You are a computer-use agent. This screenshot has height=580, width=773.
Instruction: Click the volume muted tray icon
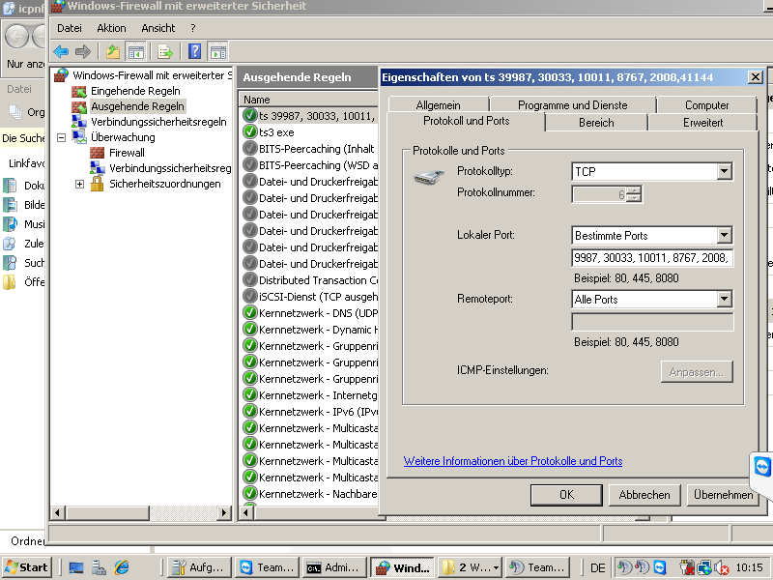tap(721, 568)
